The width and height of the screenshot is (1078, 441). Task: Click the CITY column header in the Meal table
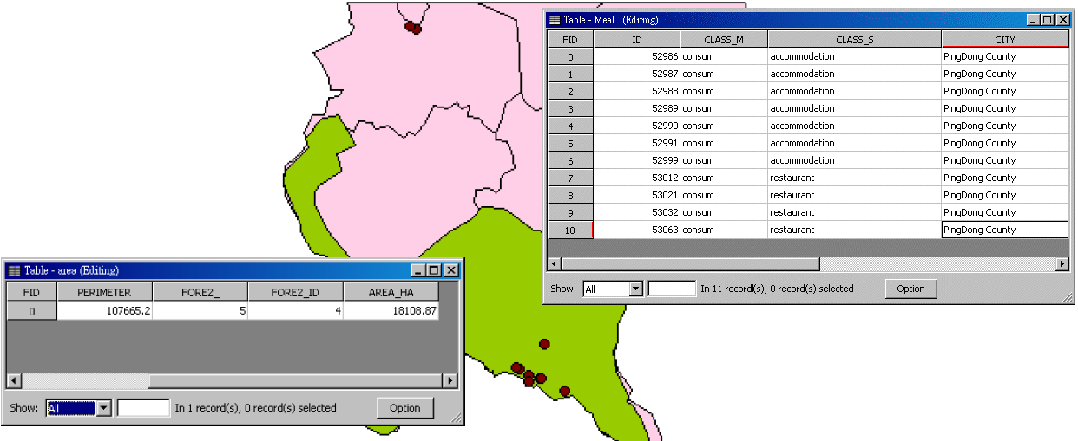(x=1005, y=40)
